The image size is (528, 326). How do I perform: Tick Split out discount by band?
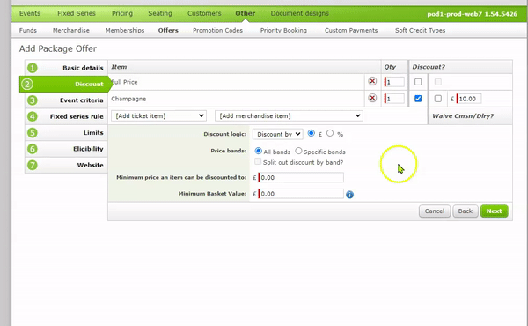coord(258,161)
